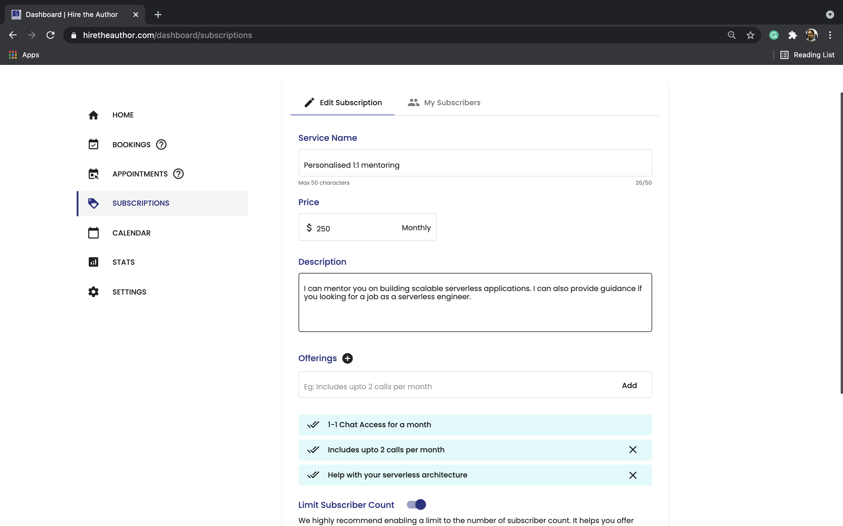Open Appointments help question mark icon

178,174
